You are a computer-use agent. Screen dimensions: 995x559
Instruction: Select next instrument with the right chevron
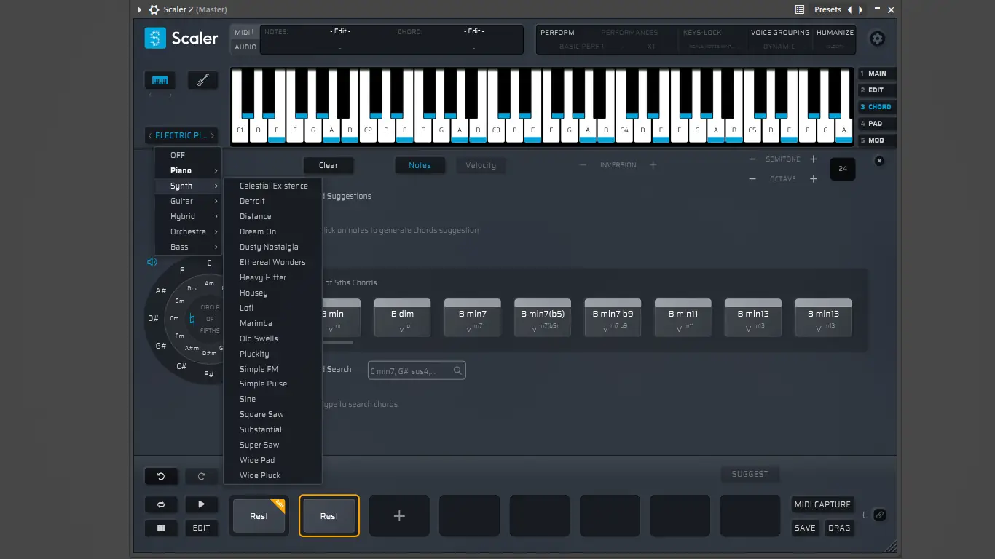pos(213,135)
